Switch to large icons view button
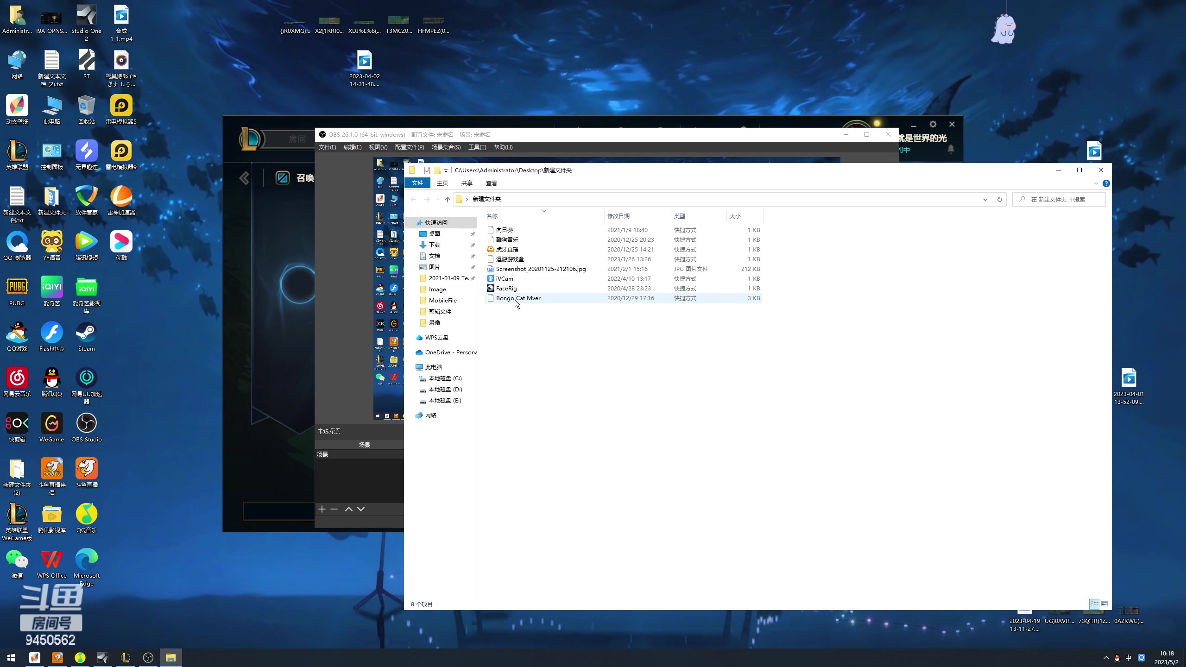This screenshot has width=1186, height=667. (x=1104, y=604)
